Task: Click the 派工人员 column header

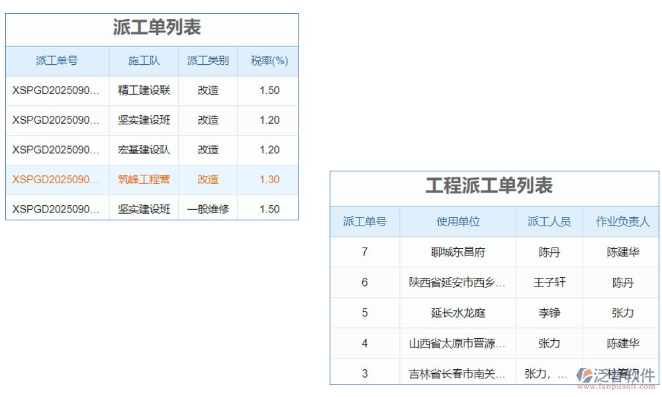Action: (548, 221)
